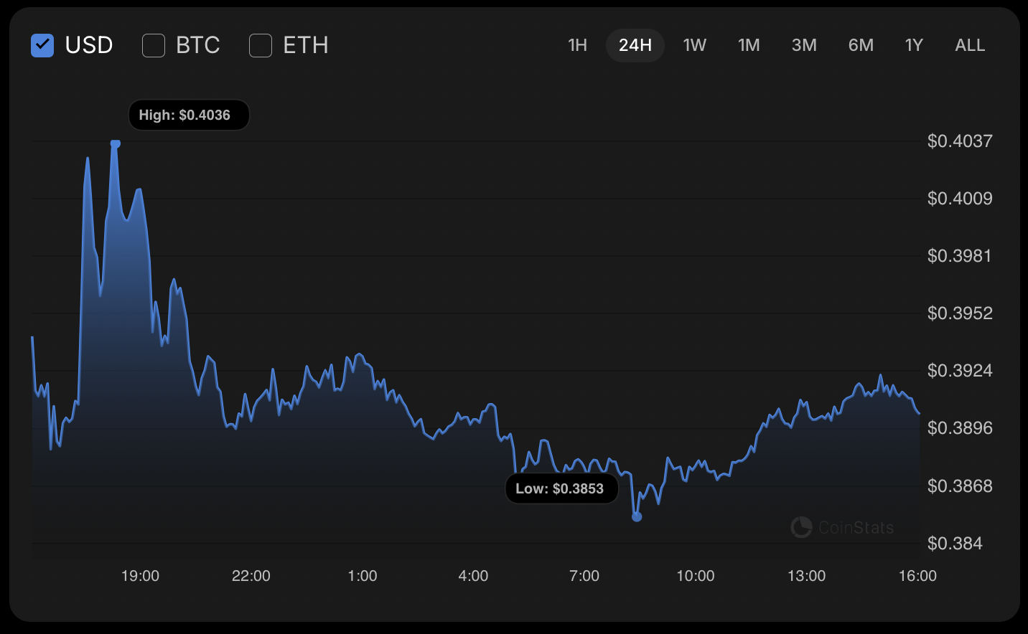Show the 1M time range

coord(749,45)
